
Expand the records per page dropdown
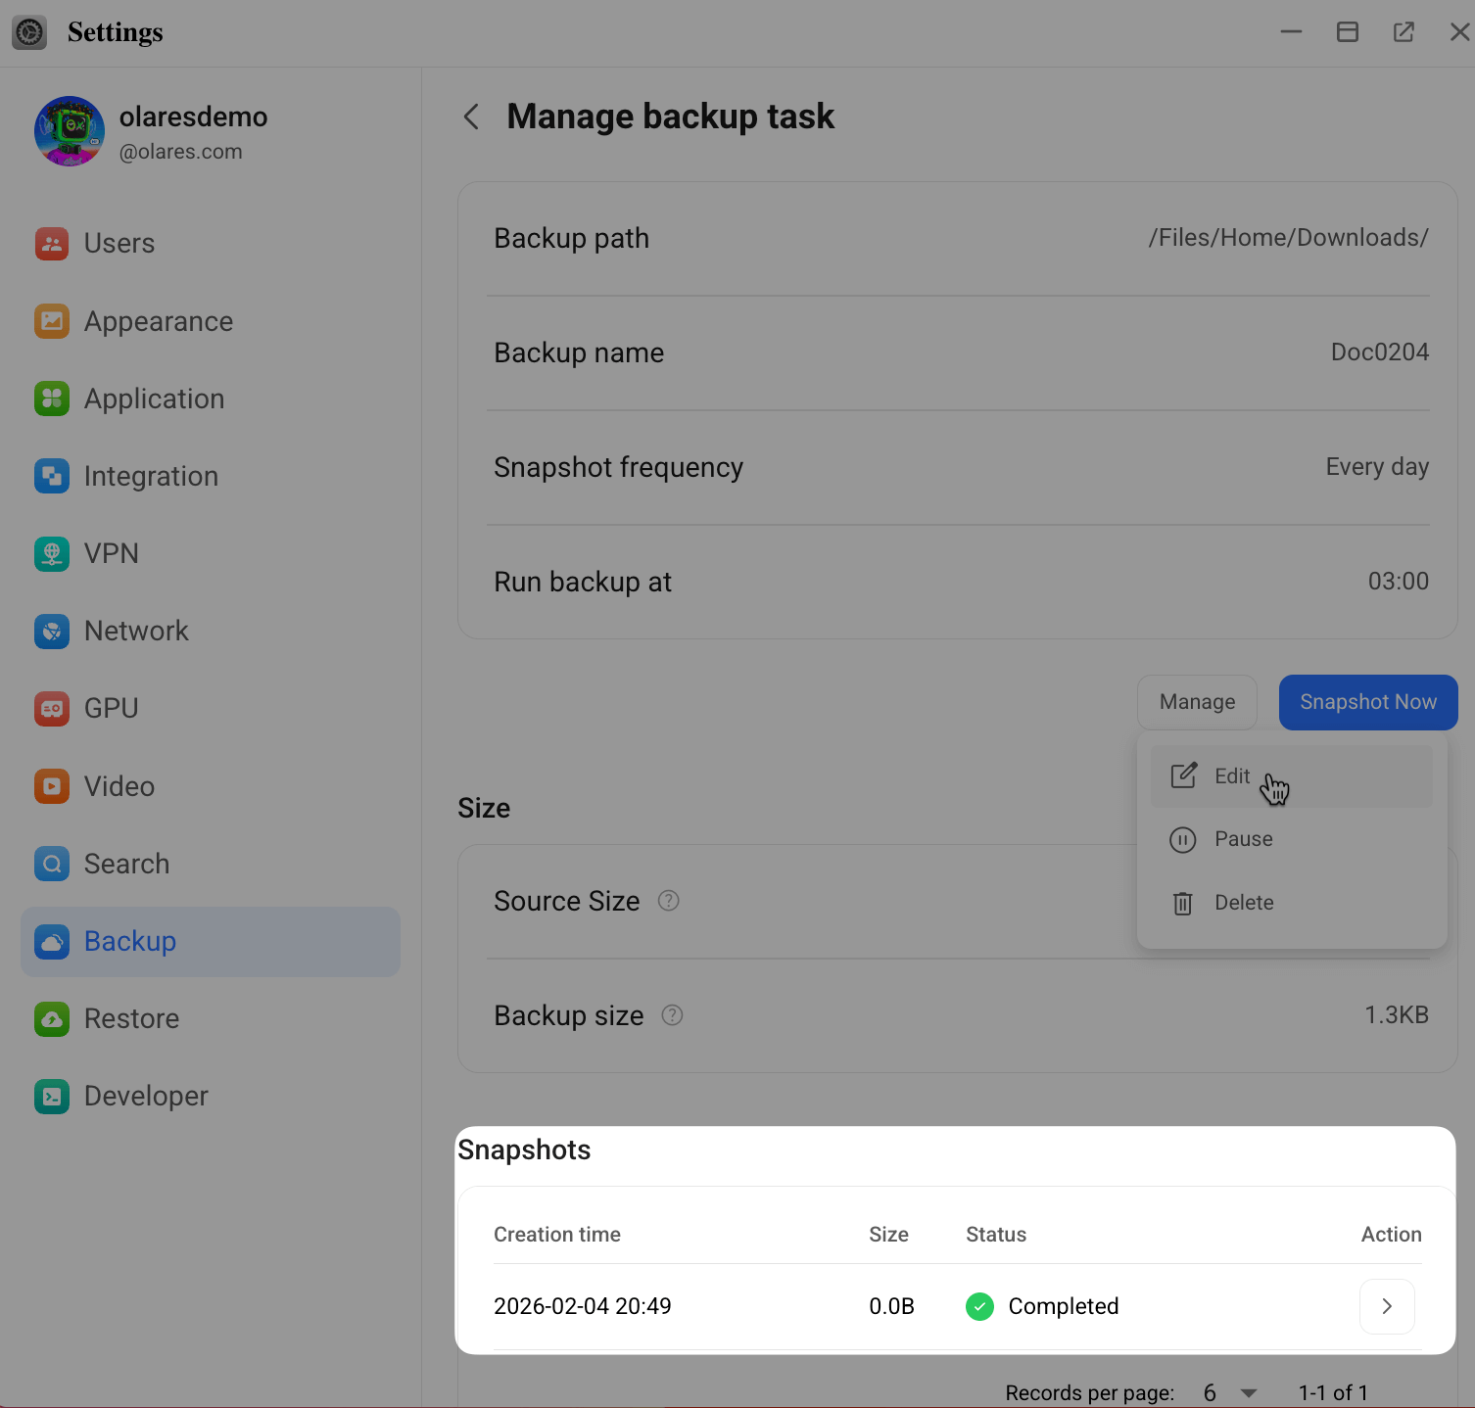[x=1248, y=1392]
